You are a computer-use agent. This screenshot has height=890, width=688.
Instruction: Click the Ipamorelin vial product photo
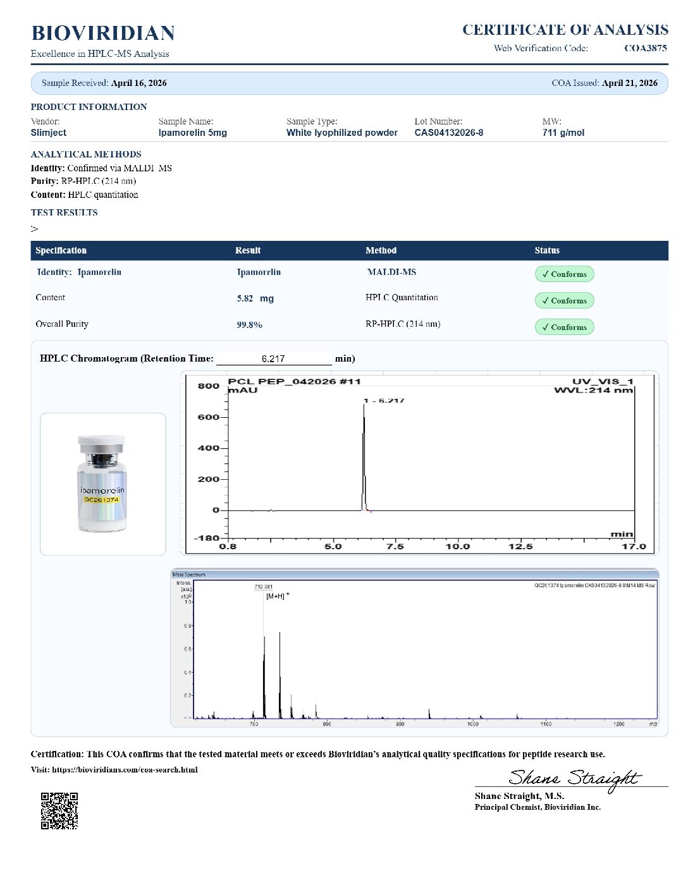tap(102, 484)
